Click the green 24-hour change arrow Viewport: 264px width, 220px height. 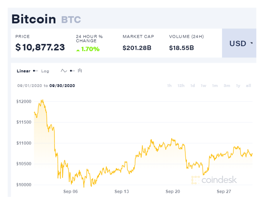(x=78, y=50)
